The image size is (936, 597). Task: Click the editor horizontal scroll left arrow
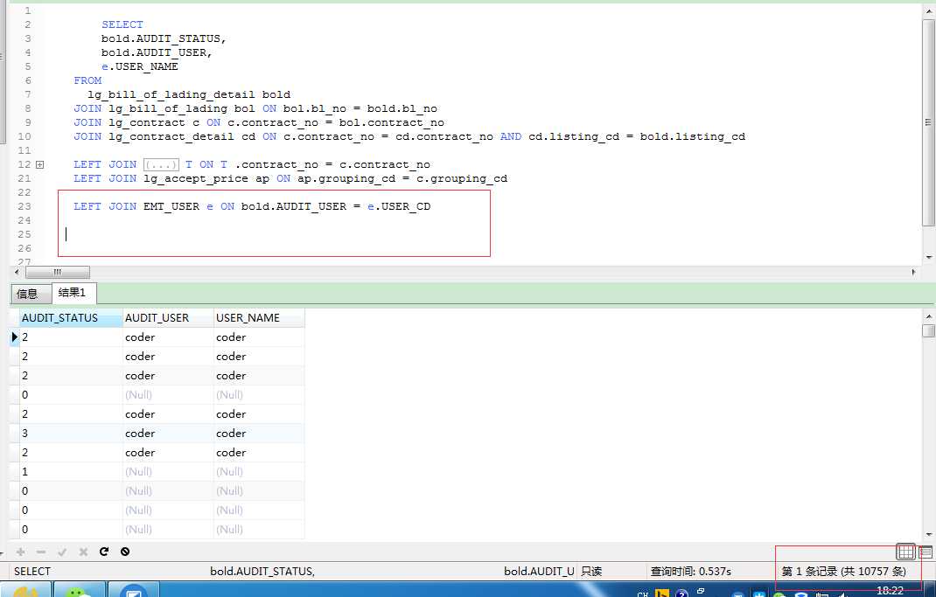pos(17,272)
